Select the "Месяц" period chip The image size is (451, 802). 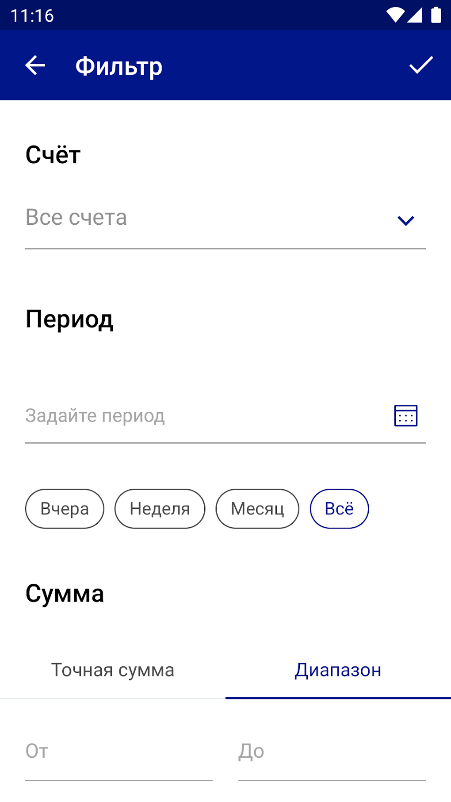[257, 509]
